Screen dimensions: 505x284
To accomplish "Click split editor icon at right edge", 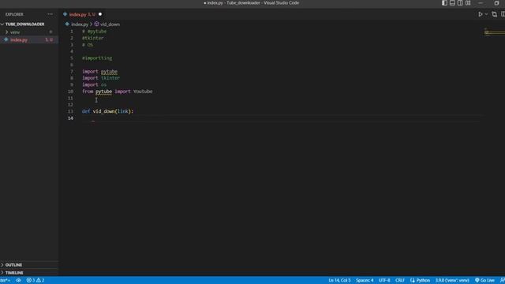I will click(503, 14).
